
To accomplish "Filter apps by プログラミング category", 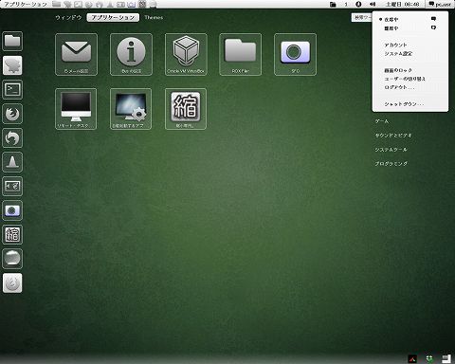I will point(391,164).
